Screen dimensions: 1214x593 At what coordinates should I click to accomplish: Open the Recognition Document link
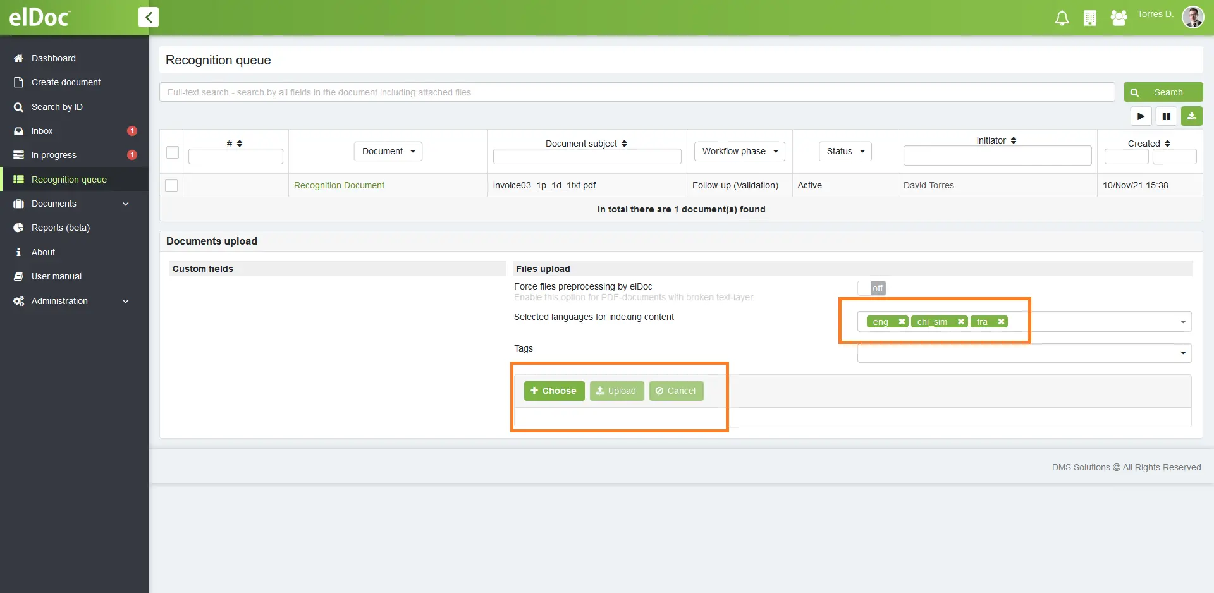pyautogui.click(x=339, y=185)
